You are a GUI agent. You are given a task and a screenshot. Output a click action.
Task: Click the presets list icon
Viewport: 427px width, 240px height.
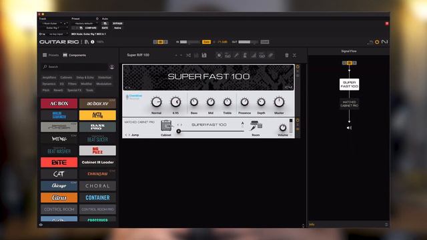pos(45,55)
